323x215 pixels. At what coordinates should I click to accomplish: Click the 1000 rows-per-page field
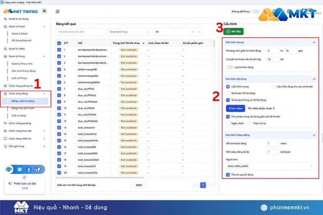139,185
